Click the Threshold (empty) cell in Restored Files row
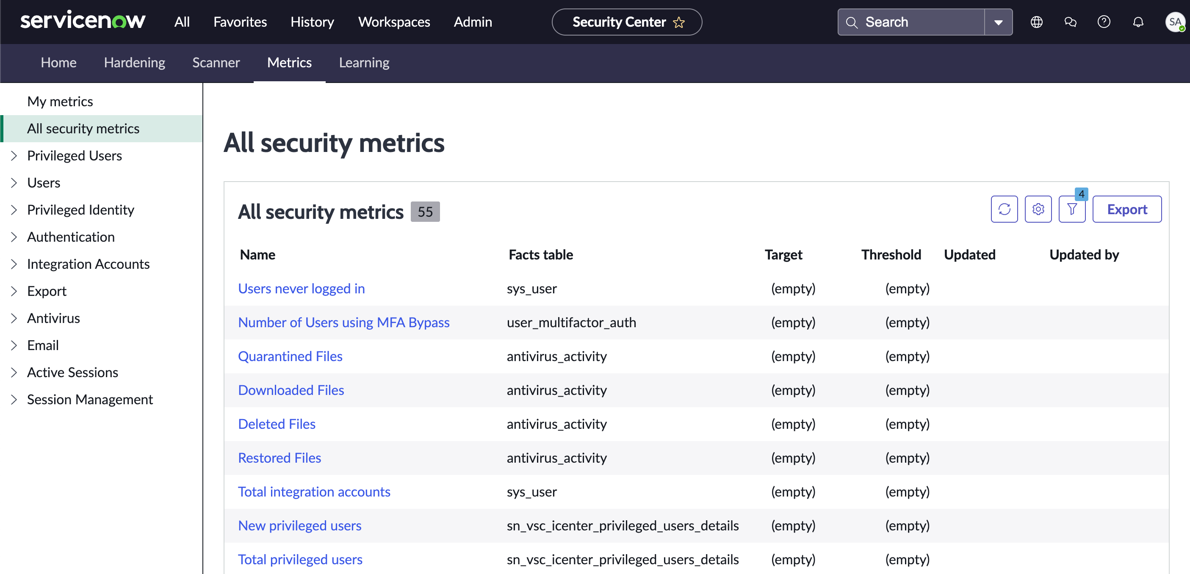1190x574 pixels. click(907, 458)
